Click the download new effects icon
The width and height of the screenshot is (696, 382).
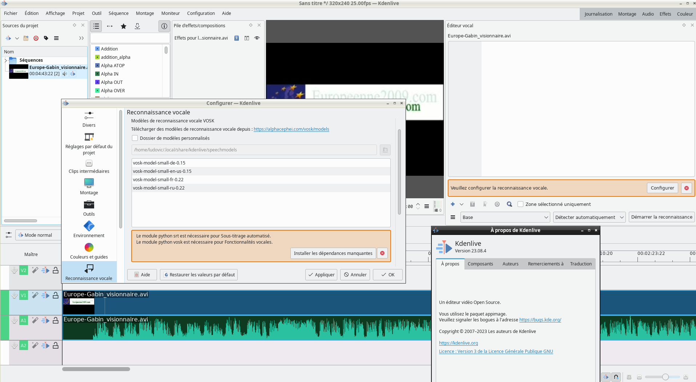(137, 26)
